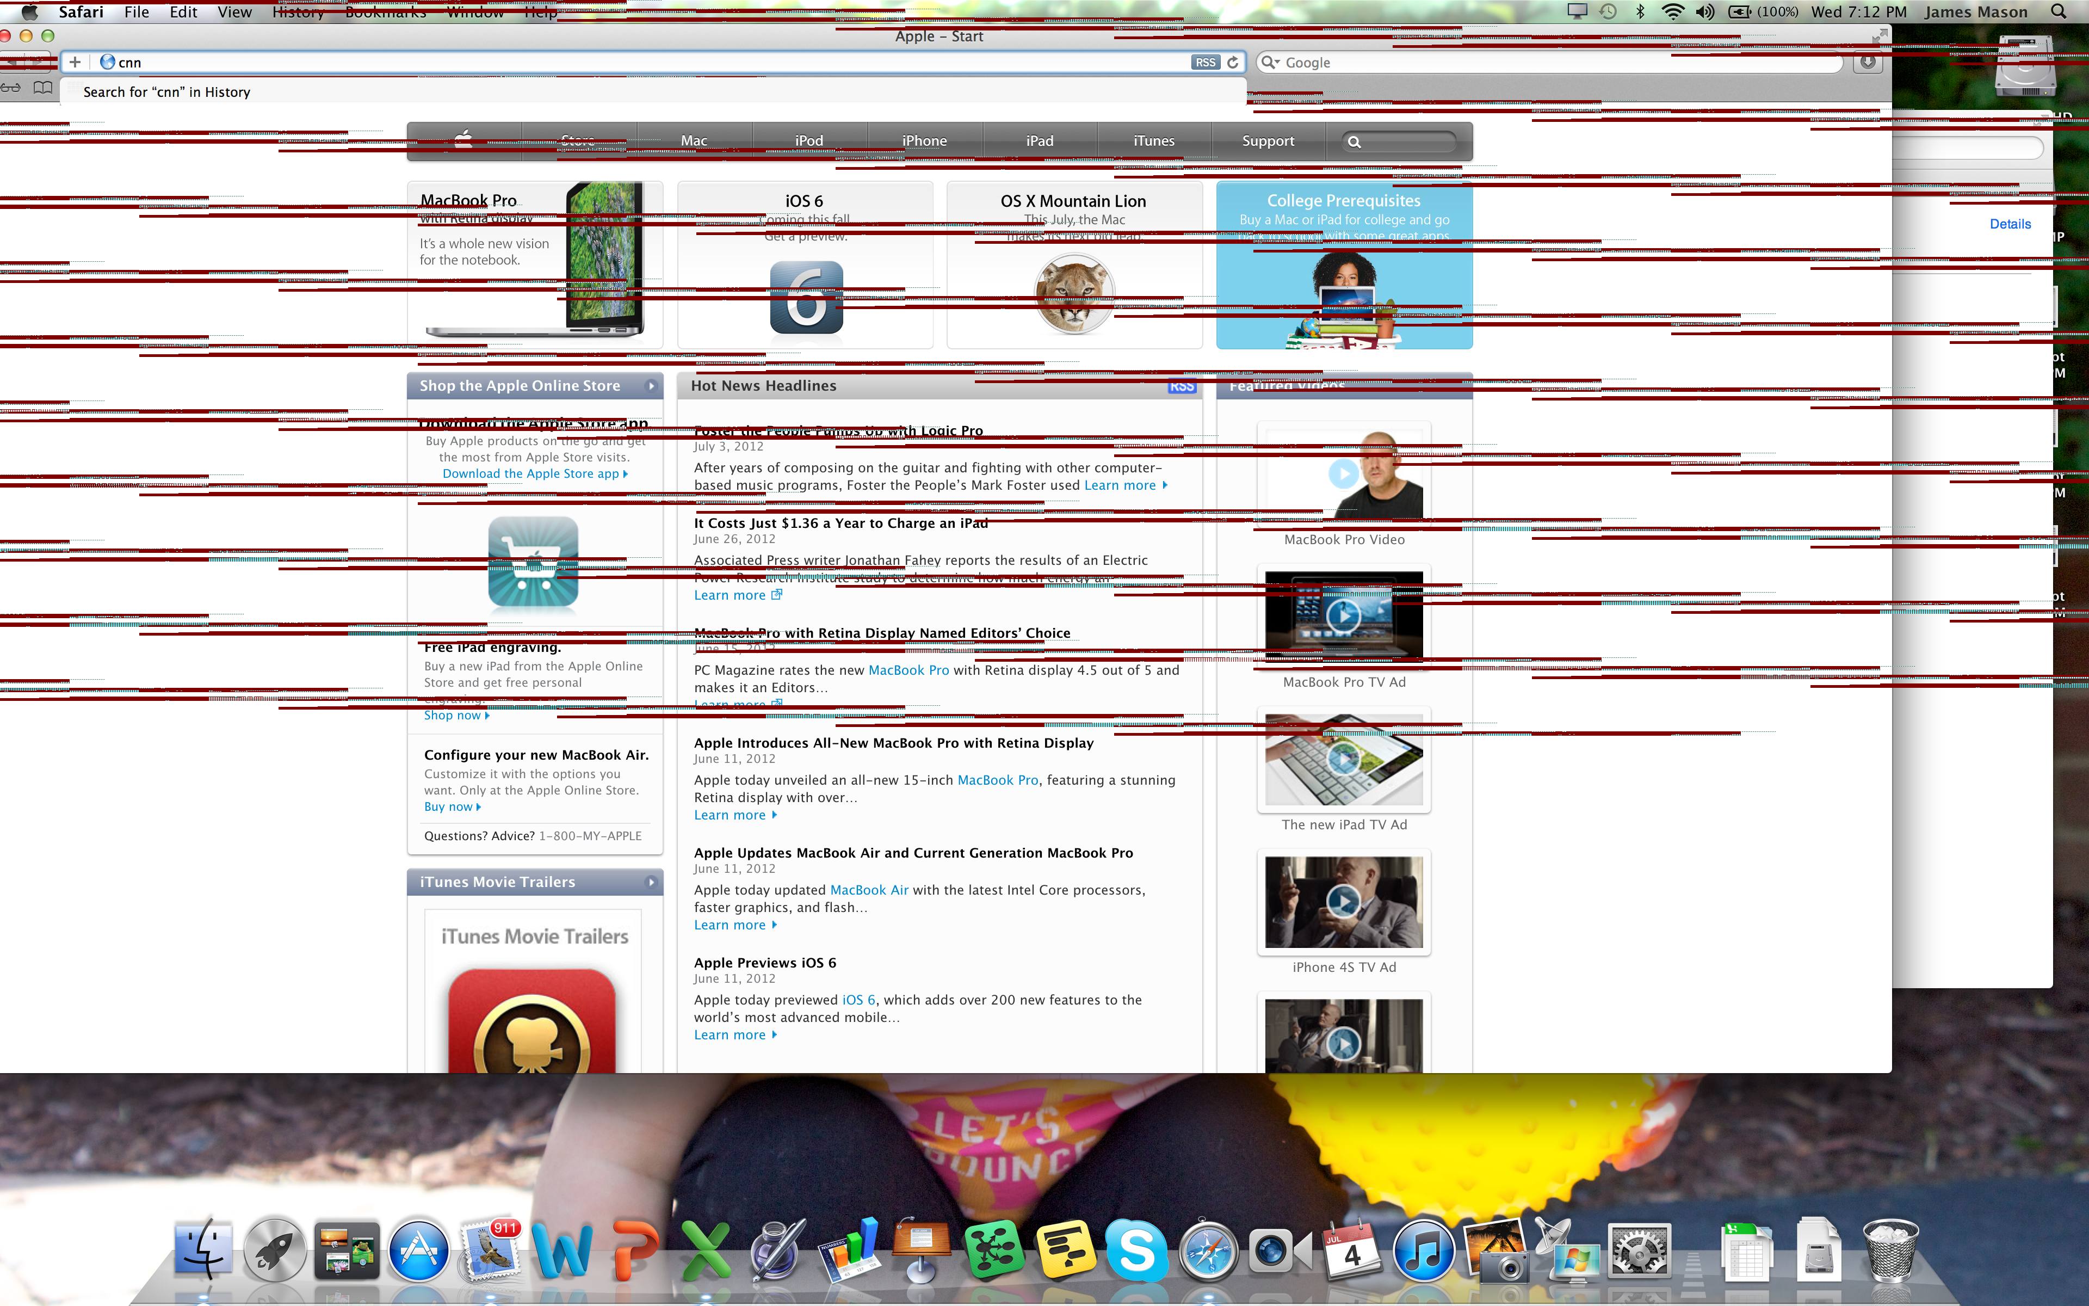
Task: Expand iTunes Movie Trailers header arrow
Action: coord(652,882)
